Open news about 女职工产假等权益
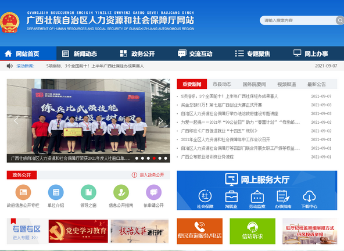Image resolution: width=344 pixels, height=251 pixels. 240,148
